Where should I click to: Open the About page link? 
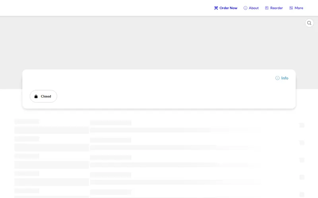(251, 8)
